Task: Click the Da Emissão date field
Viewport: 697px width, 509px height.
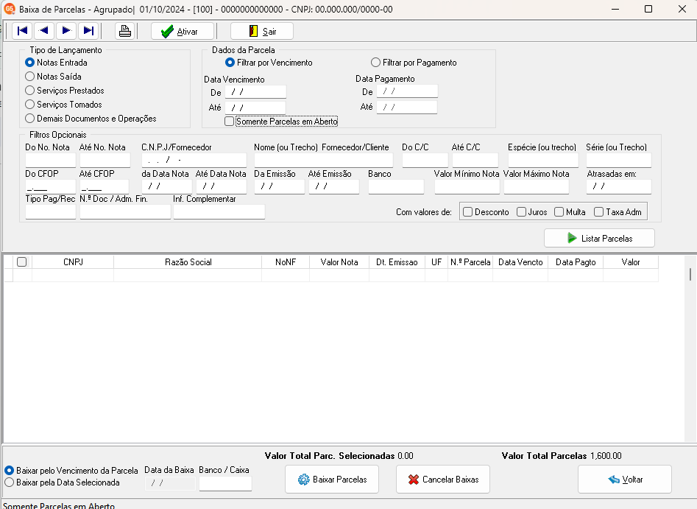Action: click(x=280, y=186)
